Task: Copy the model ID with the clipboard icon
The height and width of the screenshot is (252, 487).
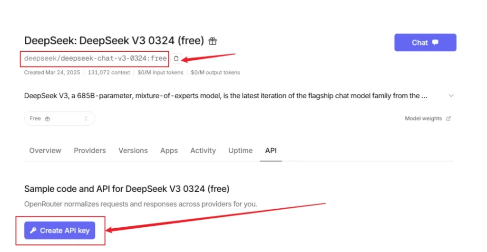Action: pos(176,58)
